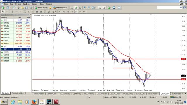
Task: Open the Файл menu
Action: [6, 4]
